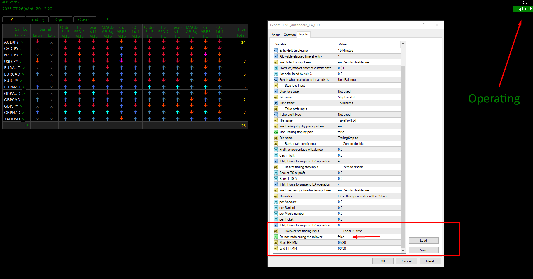The image size is (533, 279).
Task: Click the icon beside Allowable elapsed time at entry
Action: [276, 56]
